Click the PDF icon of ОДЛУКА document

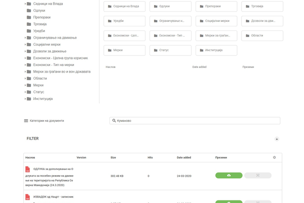(x=28, y=169)
